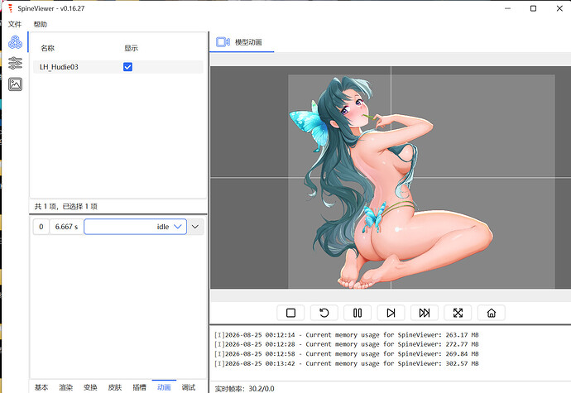
Task: Switch to the 渲染 tab
Action: 66,387
